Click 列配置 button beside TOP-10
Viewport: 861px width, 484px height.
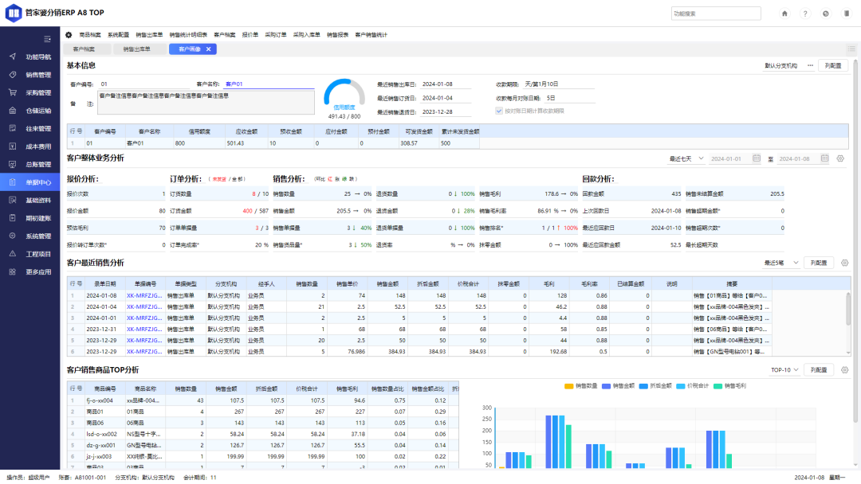pyautogui.click(x=819, y=370)
